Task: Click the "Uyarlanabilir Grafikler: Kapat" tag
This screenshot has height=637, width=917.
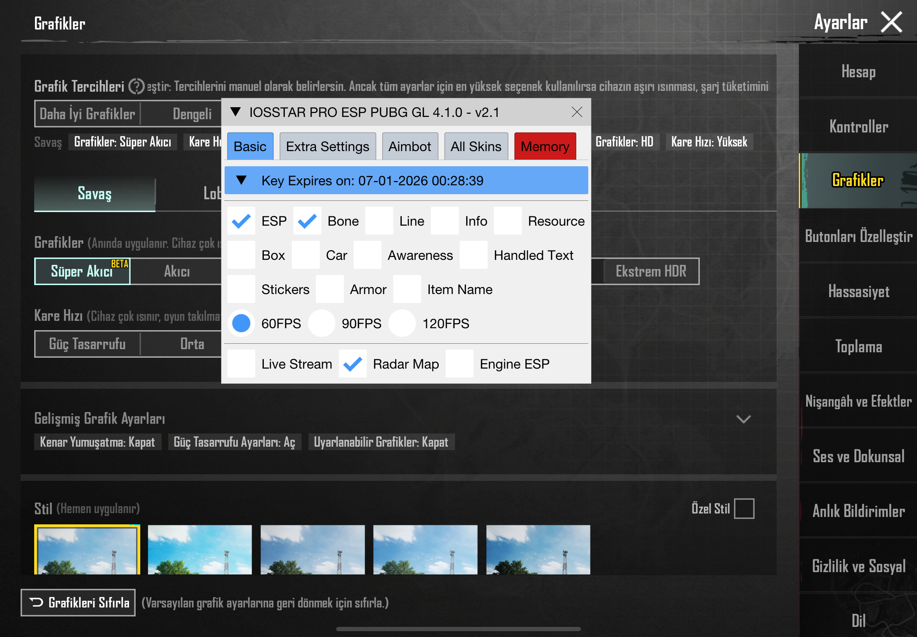Action: point(381,442)
